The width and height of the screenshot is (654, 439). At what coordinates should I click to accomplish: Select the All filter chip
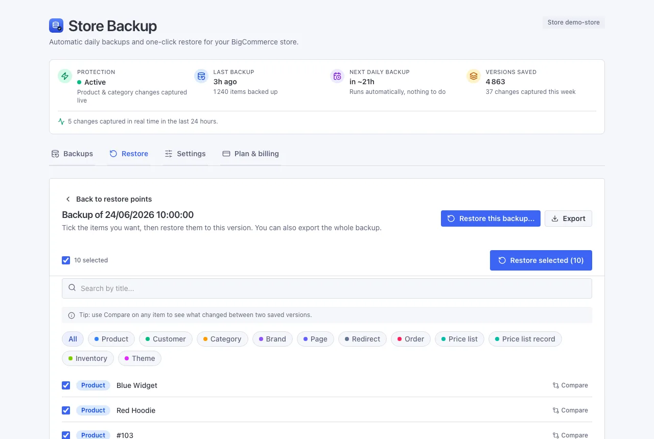click(x=73, y=339)
